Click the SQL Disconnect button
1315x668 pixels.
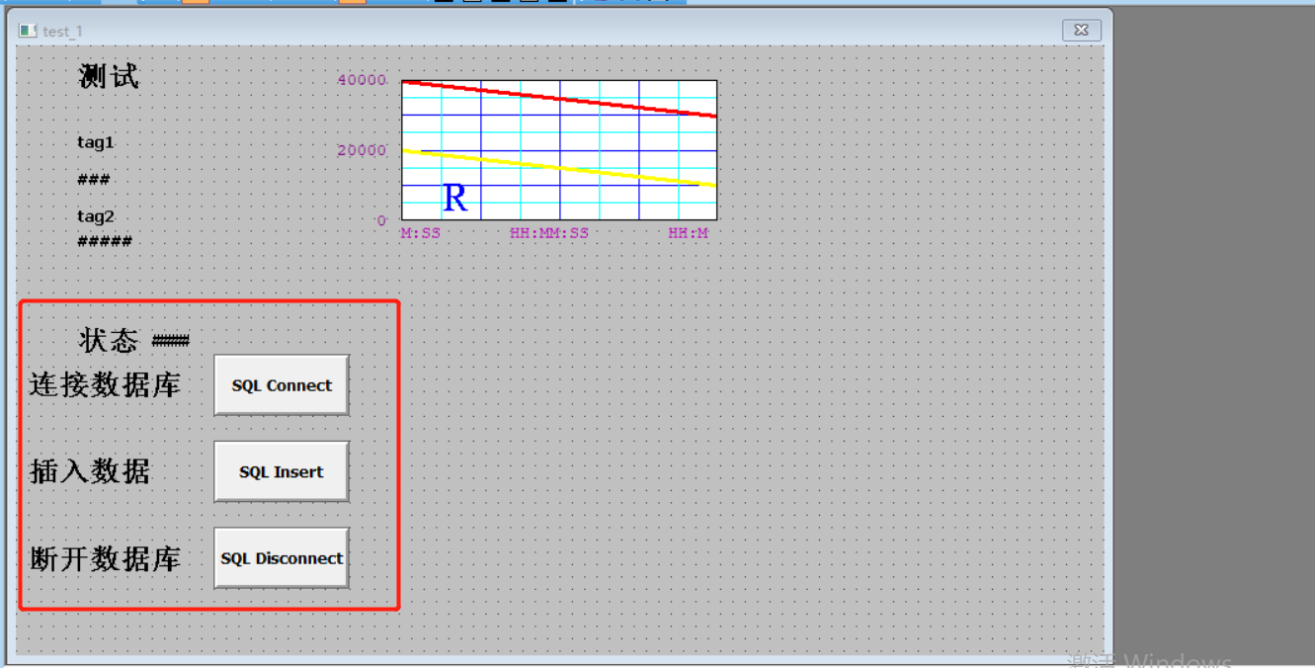281,557
